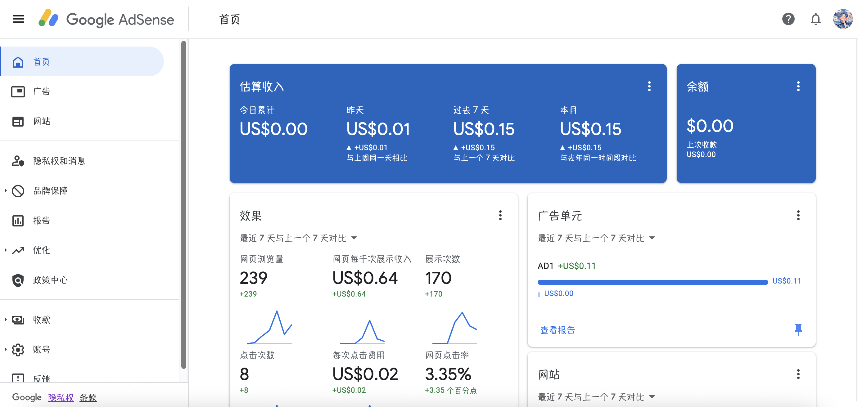Expand the 优化 sidebar arrow

pos(5,250)
